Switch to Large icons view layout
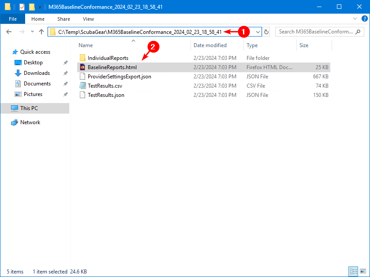 [x=363, y=271]
